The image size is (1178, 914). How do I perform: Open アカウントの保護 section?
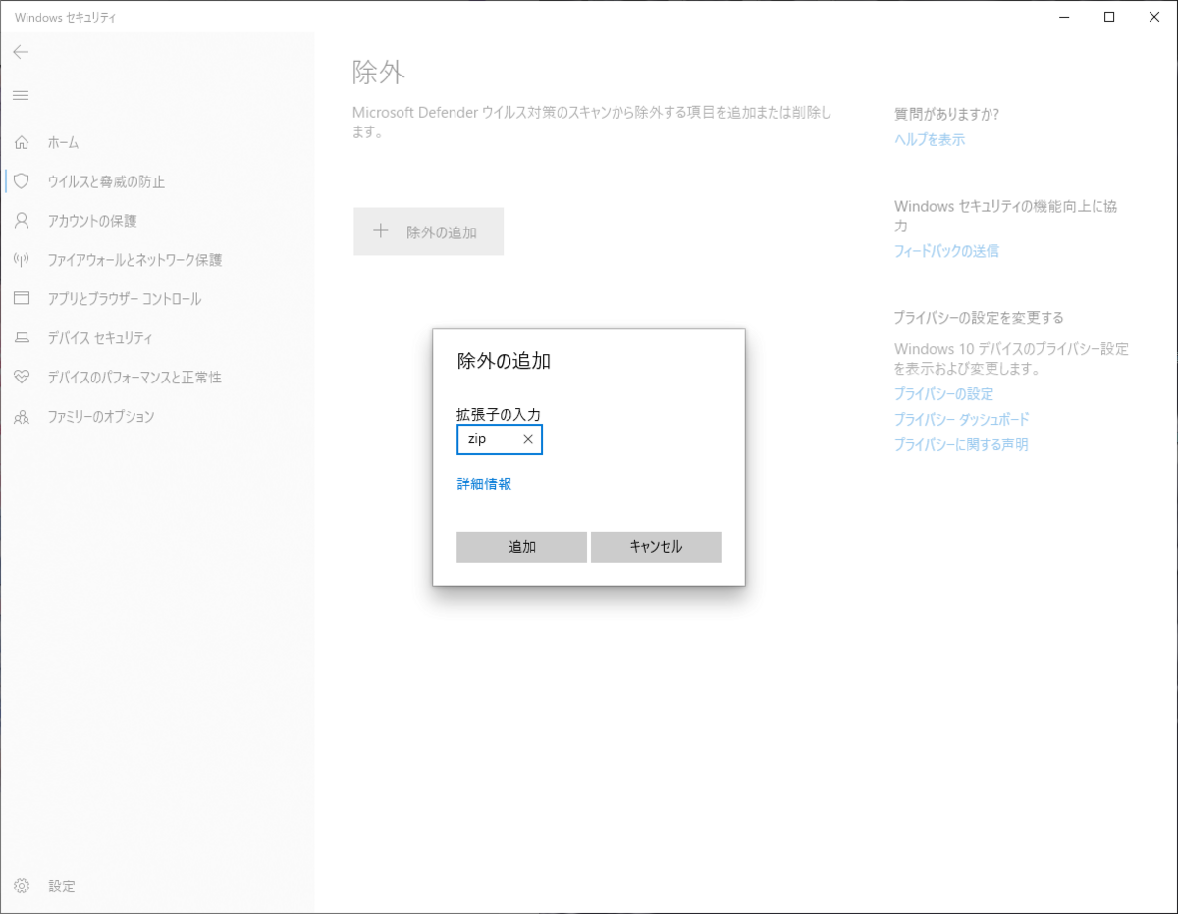click(x=92, y=221)
